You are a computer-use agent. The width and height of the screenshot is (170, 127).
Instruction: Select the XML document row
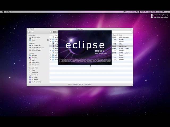pyautogui.click(x=91, y=37)
